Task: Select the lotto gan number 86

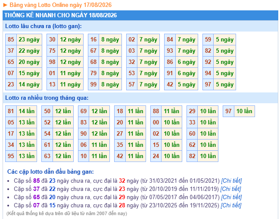Action: pos(170,62)
